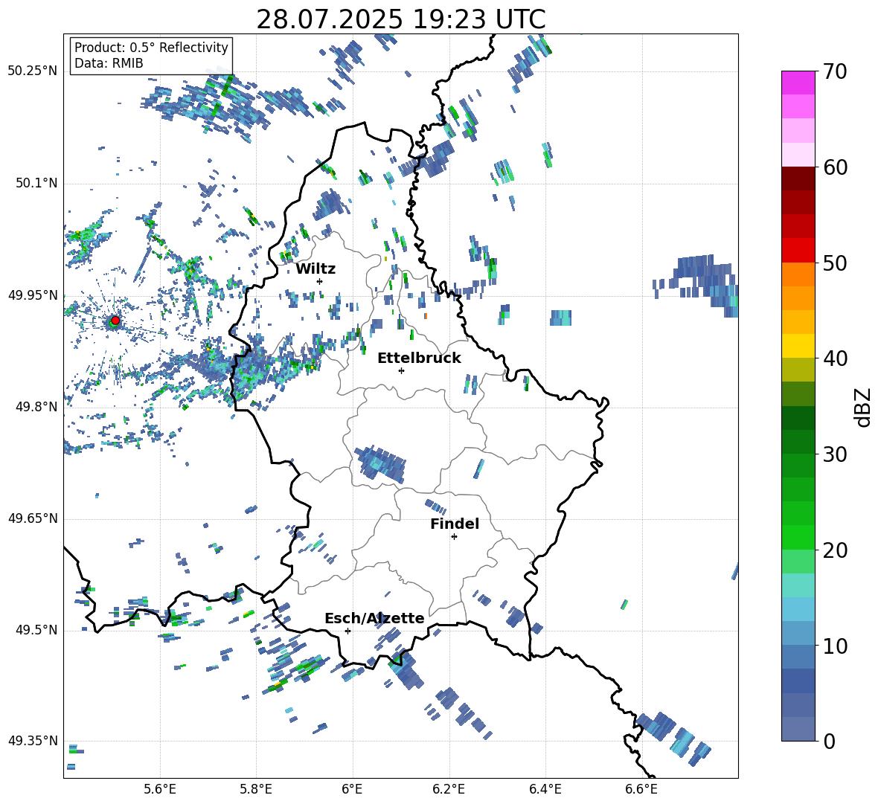This screenshot has width=881, height=804.
Task: Click the 50.1°N latitude label
Action: click(36, 183)
